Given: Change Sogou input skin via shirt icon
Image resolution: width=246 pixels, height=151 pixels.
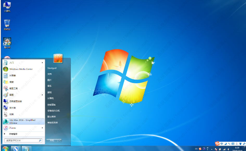Looking at the screenshot, I should tap(241, 143).
